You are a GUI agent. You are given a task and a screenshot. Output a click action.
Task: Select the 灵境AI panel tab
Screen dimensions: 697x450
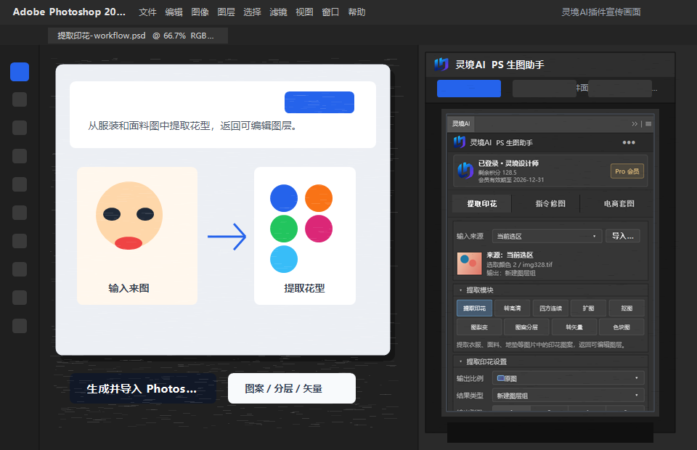pos(461,123)
